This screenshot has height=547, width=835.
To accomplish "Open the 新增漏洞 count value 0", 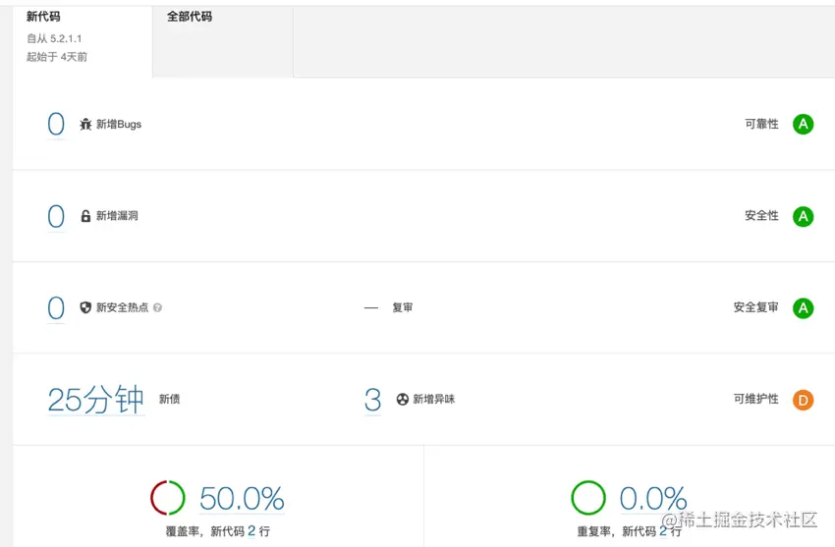I will [x=56, y=217].
